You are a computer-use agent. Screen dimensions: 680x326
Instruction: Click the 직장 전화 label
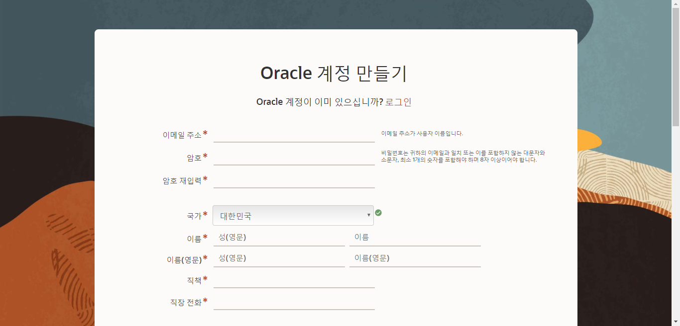tap(186, 302)
